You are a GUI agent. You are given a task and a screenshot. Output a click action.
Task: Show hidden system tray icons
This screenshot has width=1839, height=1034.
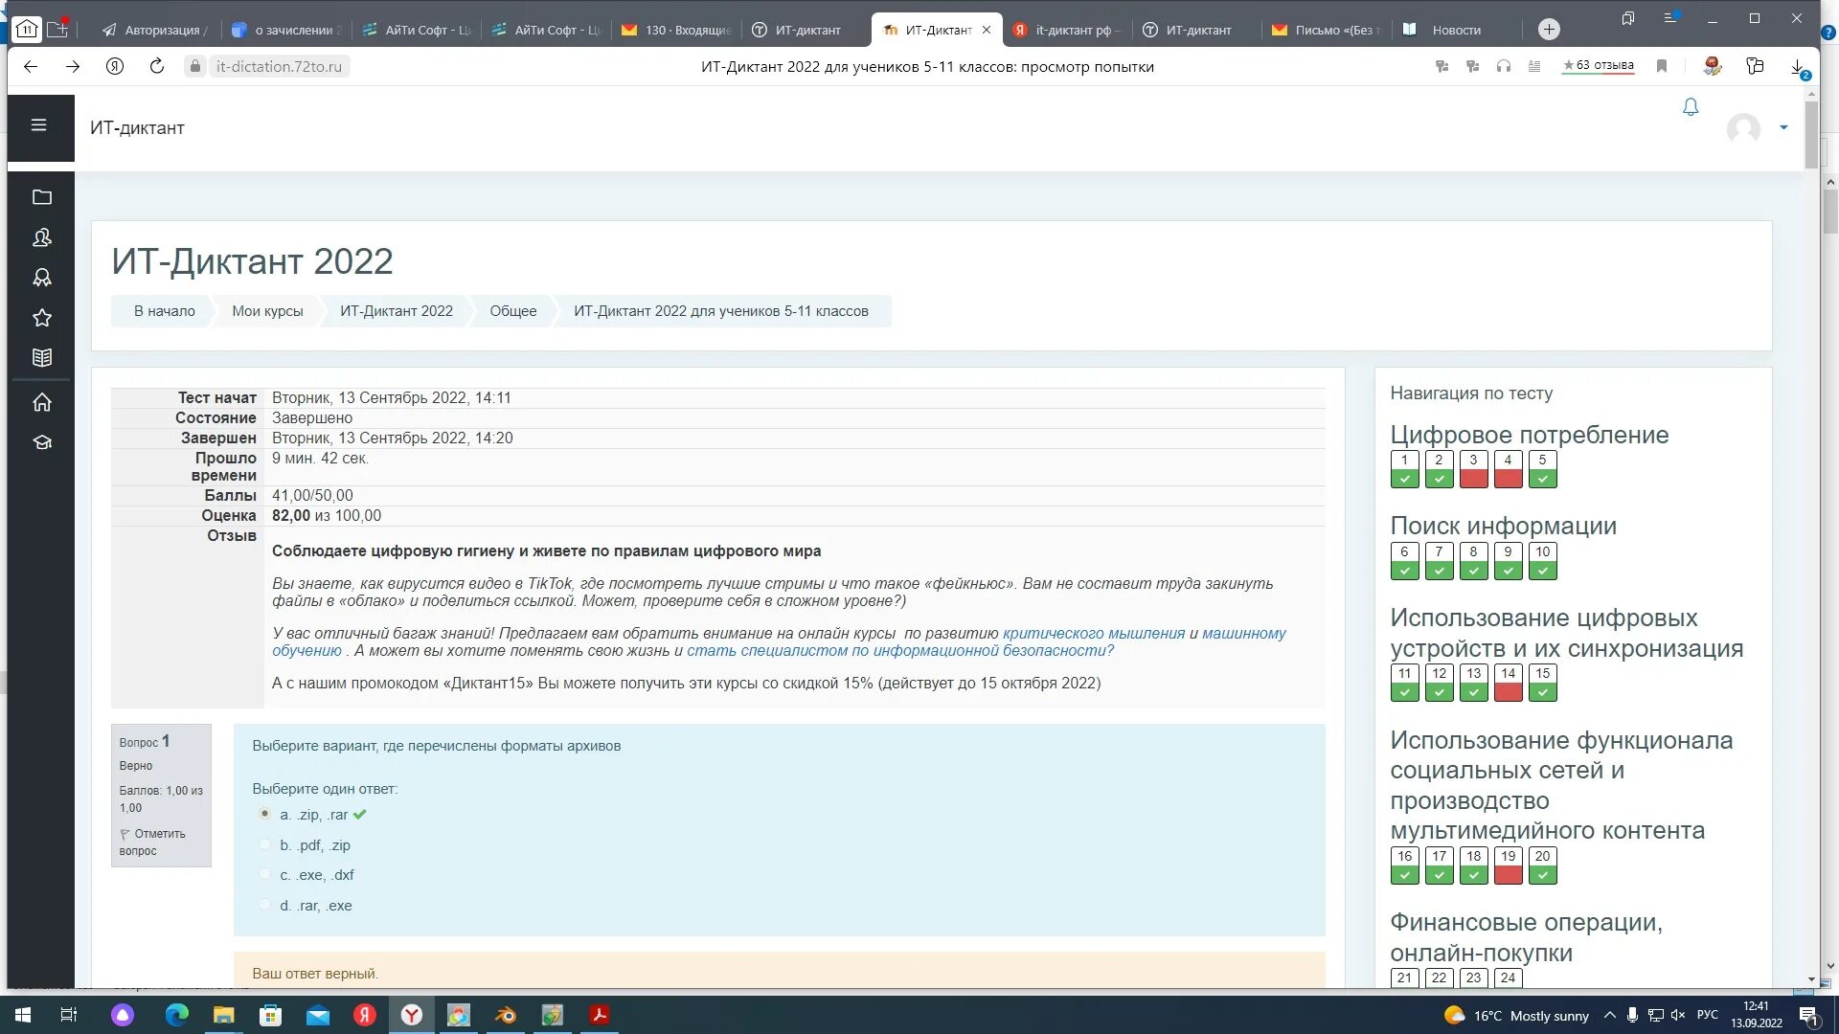coord(1609,1015)
